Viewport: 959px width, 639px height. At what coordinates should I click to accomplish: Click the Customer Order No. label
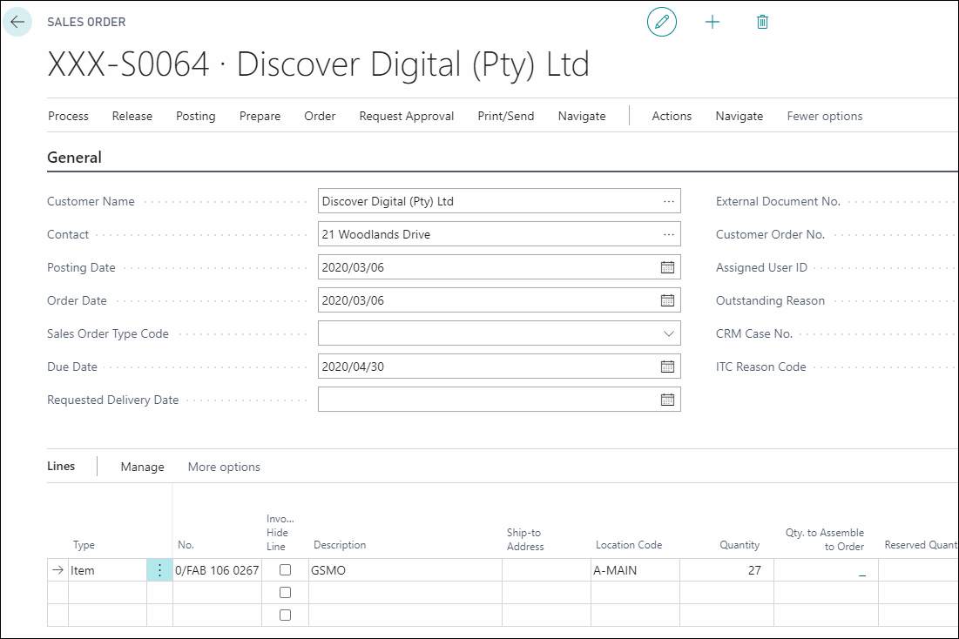pyautogui.click(x=770, y=234)
